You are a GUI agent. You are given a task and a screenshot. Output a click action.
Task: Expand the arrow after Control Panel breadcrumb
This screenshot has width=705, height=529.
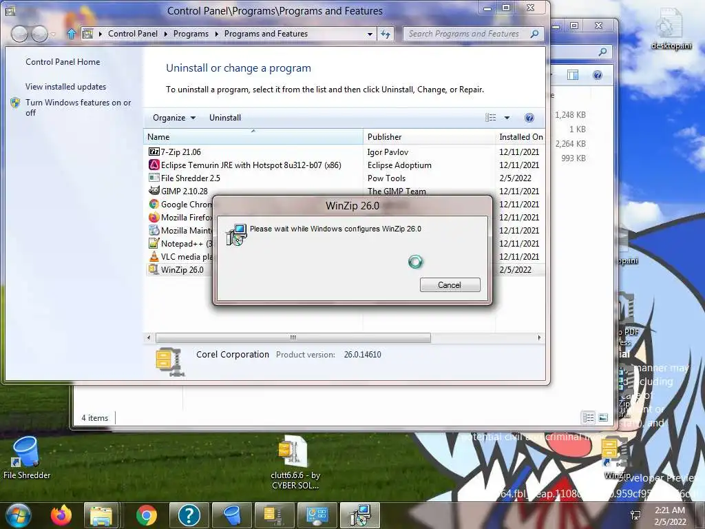(x=165, y=34)
